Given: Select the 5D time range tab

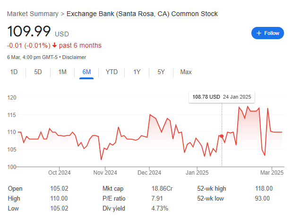Looking at the screenshot, I should tap(38, 72).
